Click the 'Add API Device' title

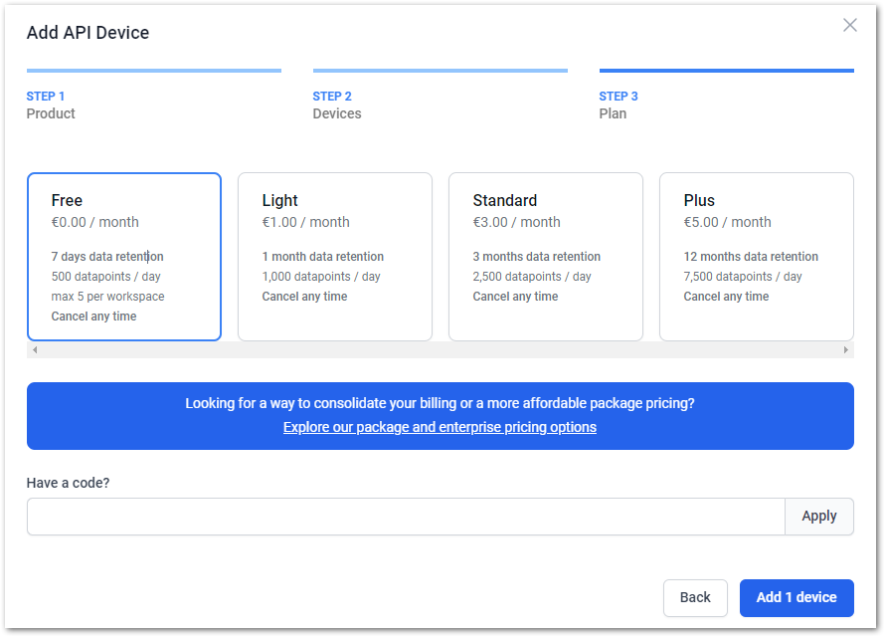coord(88,33)
